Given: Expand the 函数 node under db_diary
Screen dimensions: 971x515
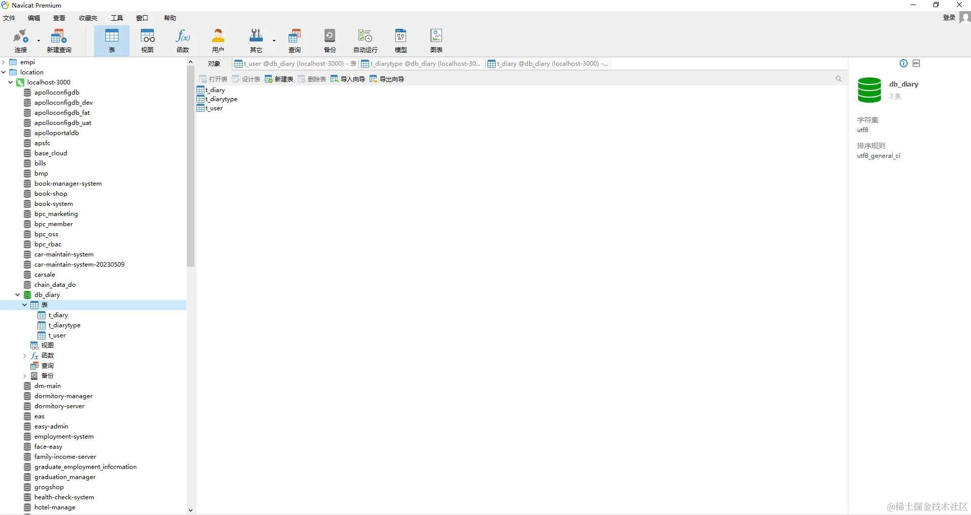Looking at the screenshot, I should (24, 356).
